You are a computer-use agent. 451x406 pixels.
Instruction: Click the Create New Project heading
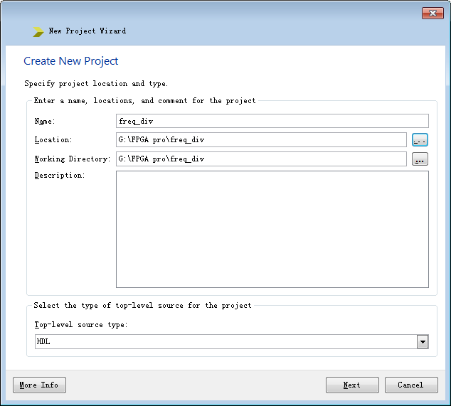tap(70, 61)
